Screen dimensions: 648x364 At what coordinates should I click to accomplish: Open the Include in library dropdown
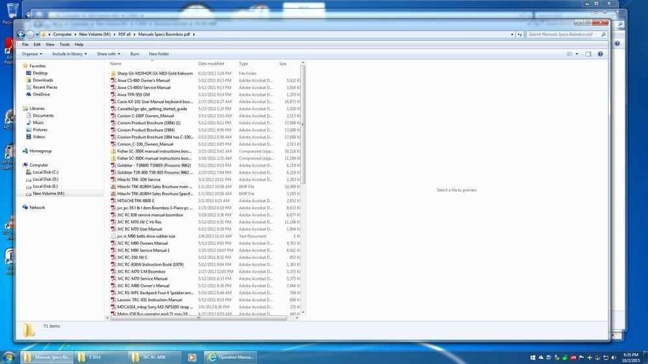[69, 54]
